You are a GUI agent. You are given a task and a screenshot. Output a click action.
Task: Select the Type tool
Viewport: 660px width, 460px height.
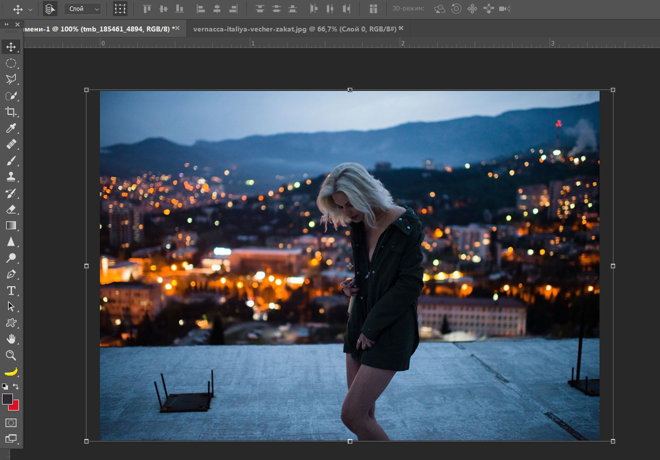(11, 290)
